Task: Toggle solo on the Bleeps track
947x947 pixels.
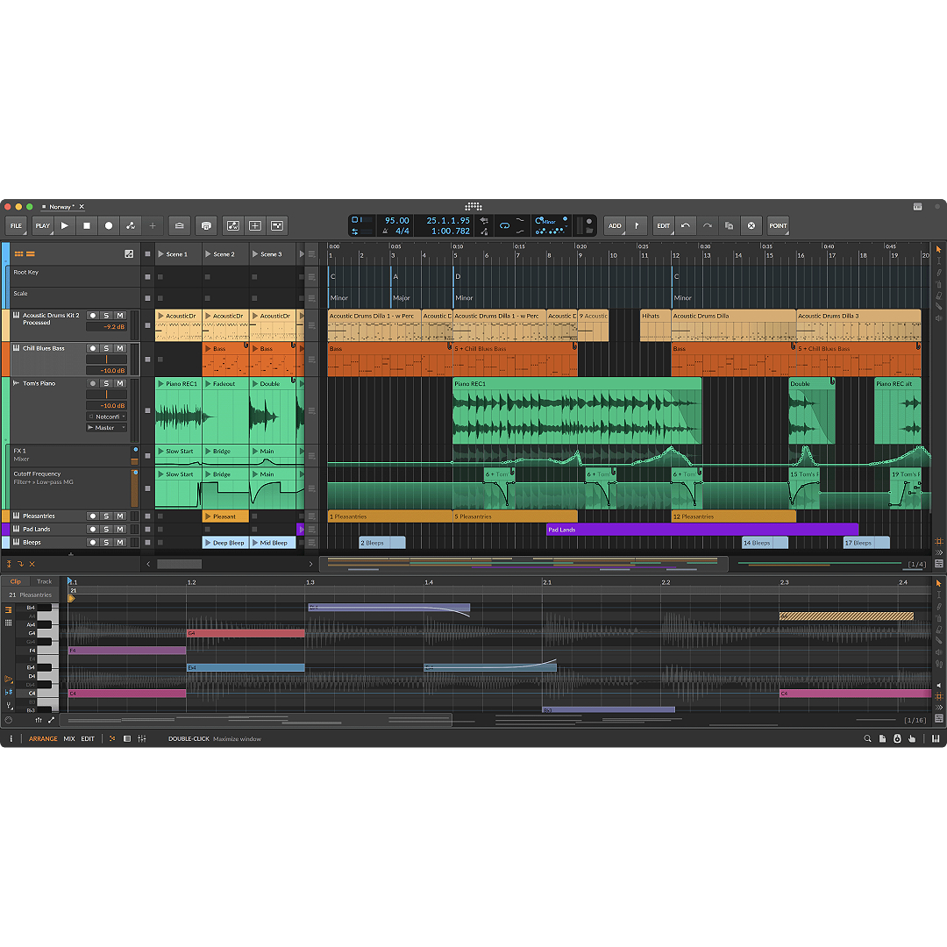Action: [x=107, y=541]
